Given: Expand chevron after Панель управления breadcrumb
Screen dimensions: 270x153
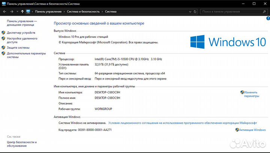Looking at the screenshot, I should [x=64, y=12].
